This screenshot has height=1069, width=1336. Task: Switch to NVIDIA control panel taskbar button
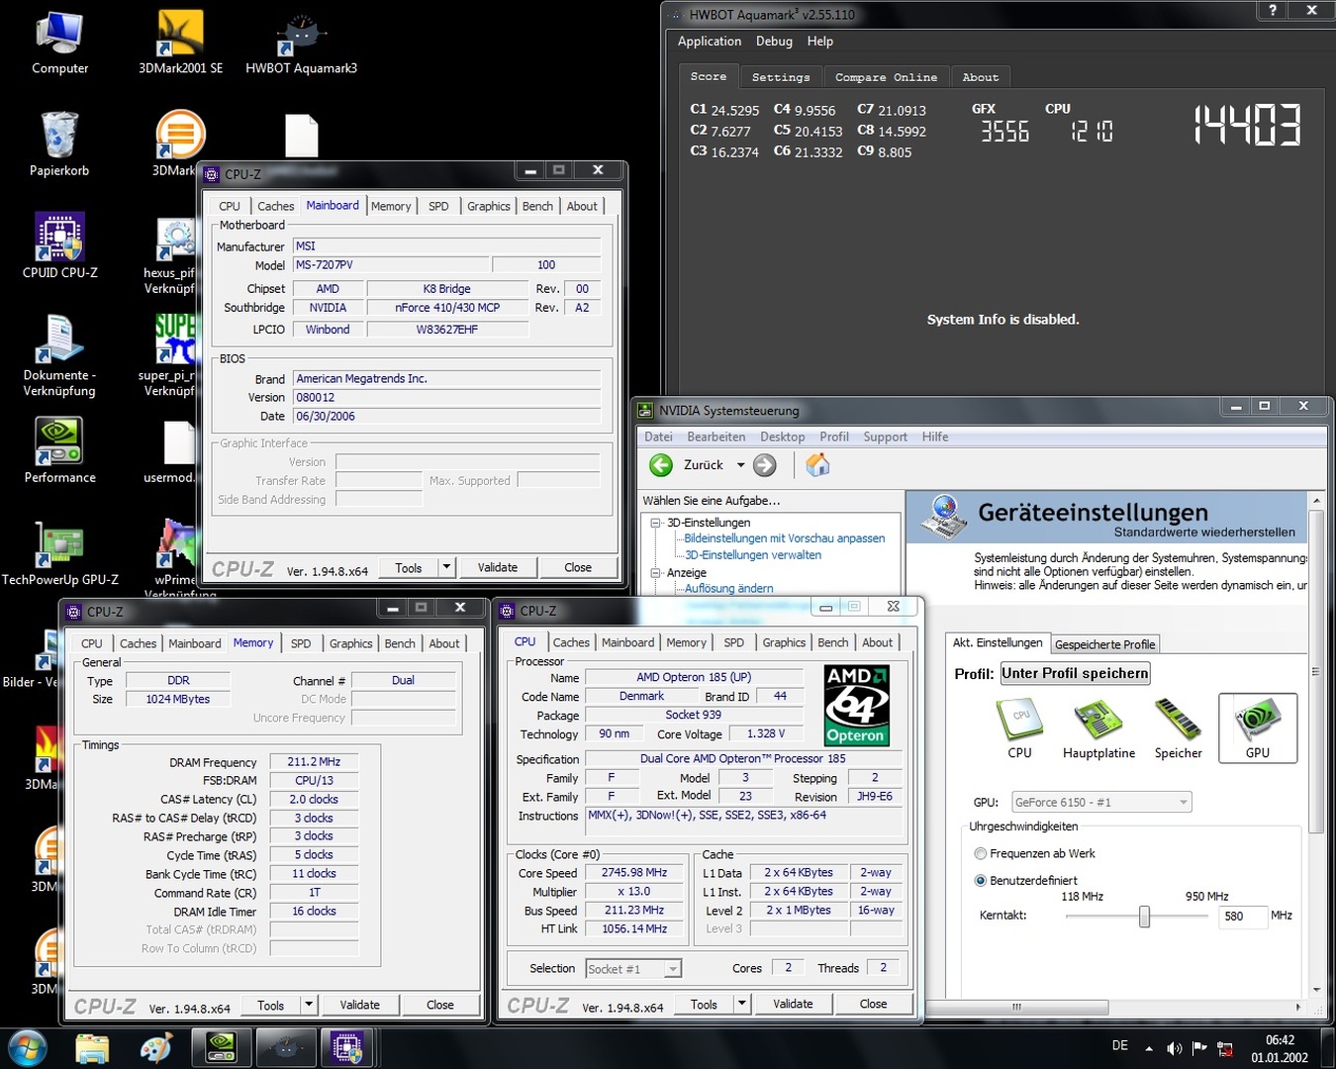click(221, 1048)
